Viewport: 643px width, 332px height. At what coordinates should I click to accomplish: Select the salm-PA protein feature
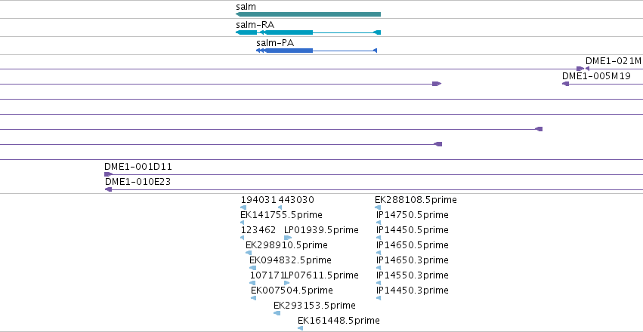316,51
